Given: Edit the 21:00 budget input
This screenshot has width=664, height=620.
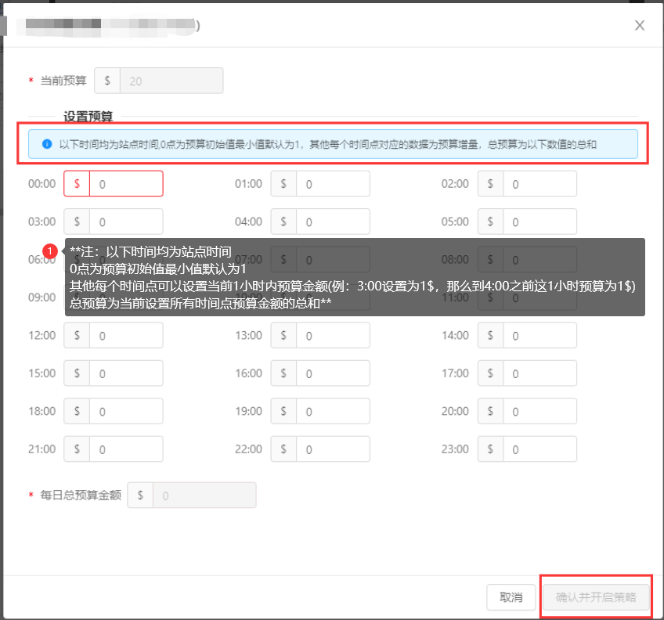Looking at the screenshot, I should [x=126, y=449].
